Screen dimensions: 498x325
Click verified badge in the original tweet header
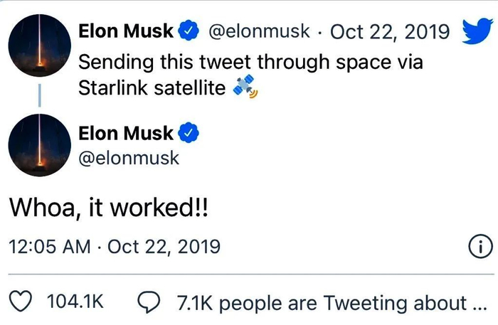click(188, 31)
